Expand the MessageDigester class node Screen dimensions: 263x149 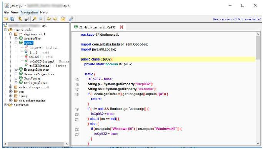(16, 69)
